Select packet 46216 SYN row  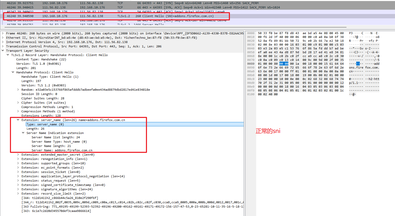pos(197,3)
